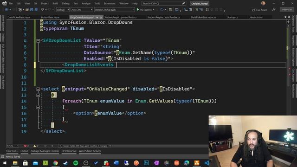
Task: Toggle the pin on DropDownBase.razor tab
Action: pyautogui.click(x=97, y=17)
